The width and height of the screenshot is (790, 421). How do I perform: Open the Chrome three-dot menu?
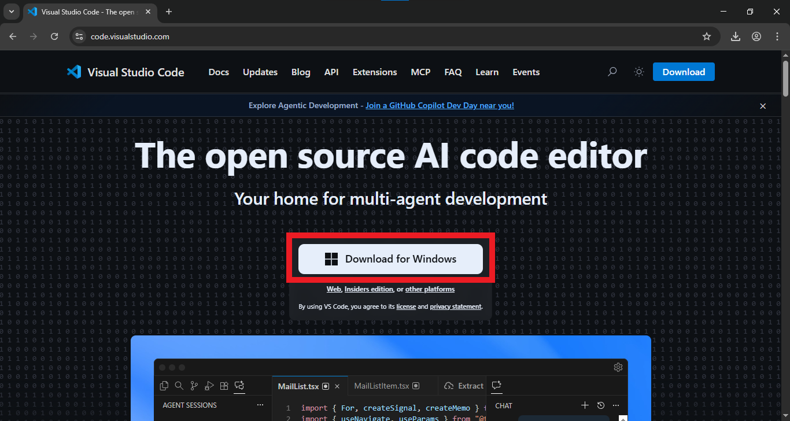pos(777,36)
